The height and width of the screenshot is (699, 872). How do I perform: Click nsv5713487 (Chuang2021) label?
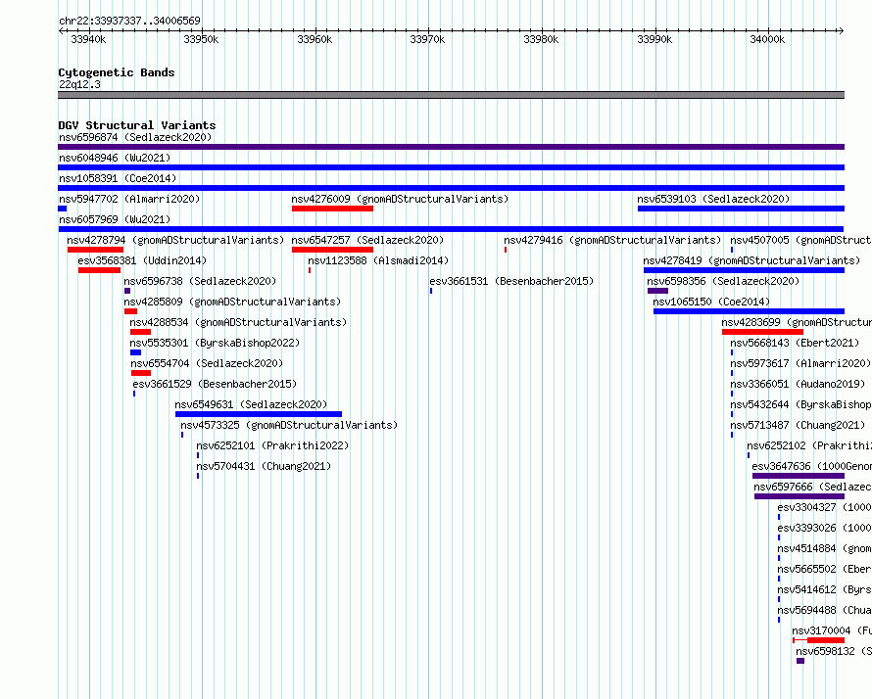point(798,425)
